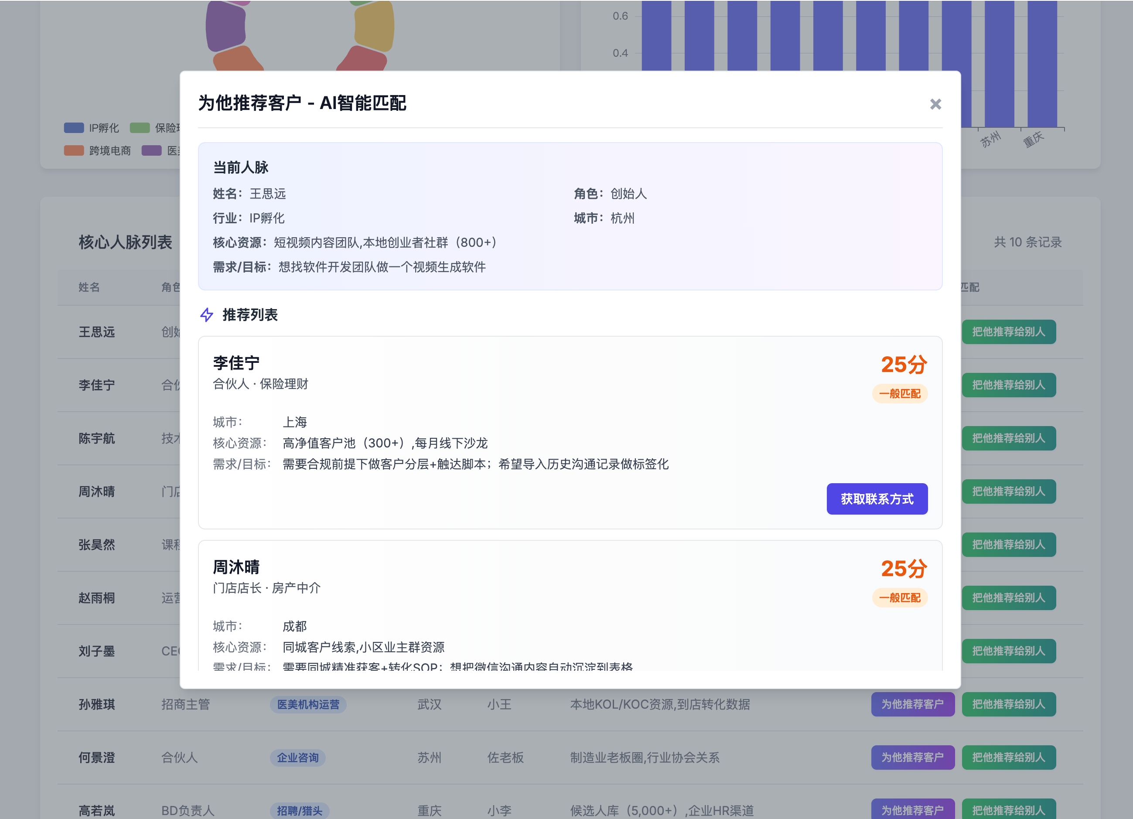Toggle the 跨境电商 legend color swatch
Screen dimensions: 1133x819
[x=74, y=151]
